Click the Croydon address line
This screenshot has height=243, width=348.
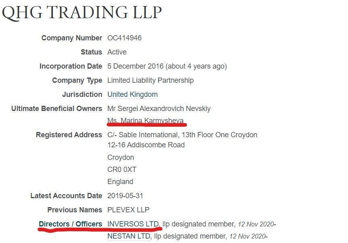(x=121, y=157)
